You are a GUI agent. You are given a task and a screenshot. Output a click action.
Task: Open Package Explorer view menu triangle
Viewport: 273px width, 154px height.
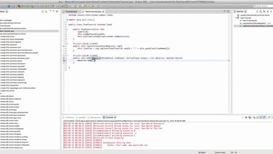point(50,11)
